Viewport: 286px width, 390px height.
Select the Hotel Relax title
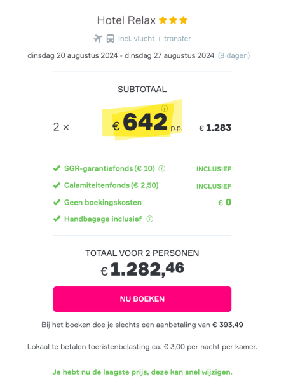(x=126, y=20)
